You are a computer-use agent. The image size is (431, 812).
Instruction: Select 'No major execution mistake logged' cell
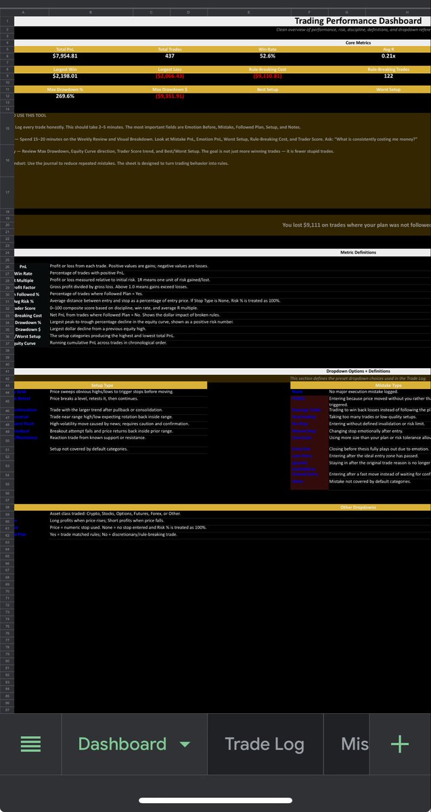tap(363, 392)
